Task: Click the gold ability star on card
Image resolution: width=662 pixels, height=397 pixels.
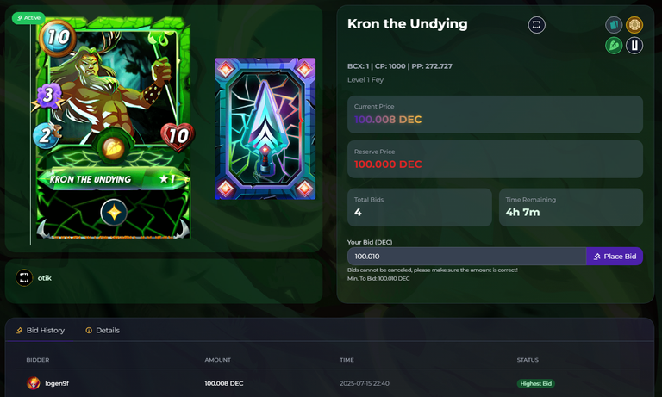Action: (x=114, y=212)
